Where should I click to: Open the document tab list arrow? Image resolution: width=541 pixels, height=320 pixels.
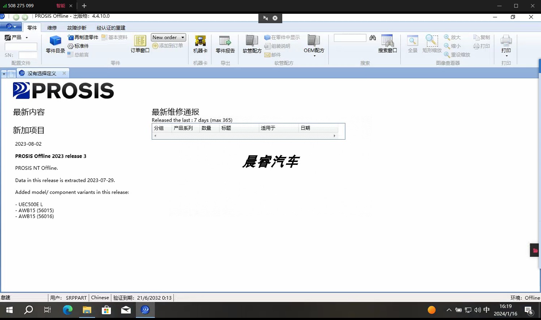tap(4, 74)
